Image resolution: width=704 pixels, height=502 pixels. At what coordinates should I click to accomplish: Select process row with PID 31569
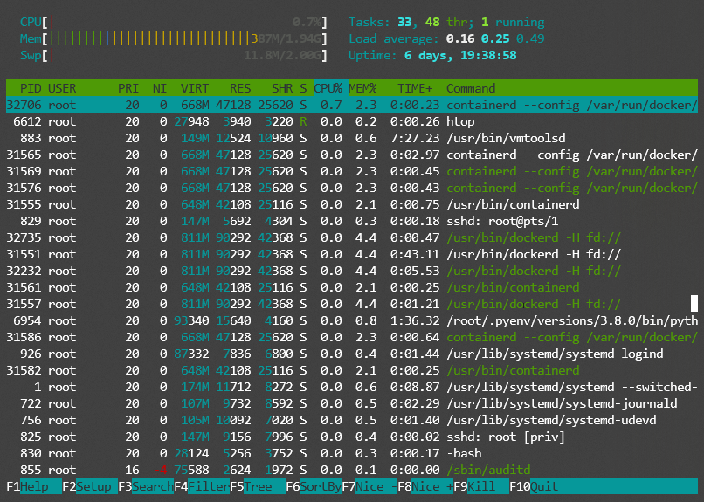[352, 171]
